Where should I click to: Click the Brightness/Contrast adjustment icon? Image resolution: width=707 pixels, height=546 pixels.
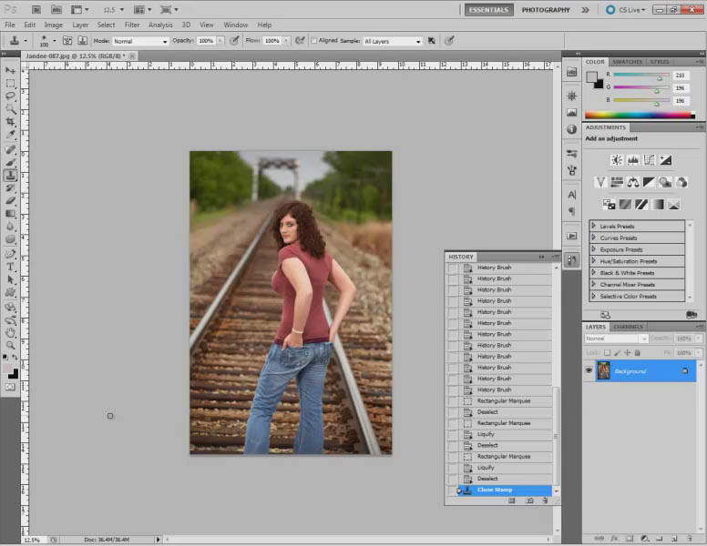point(617,160)
